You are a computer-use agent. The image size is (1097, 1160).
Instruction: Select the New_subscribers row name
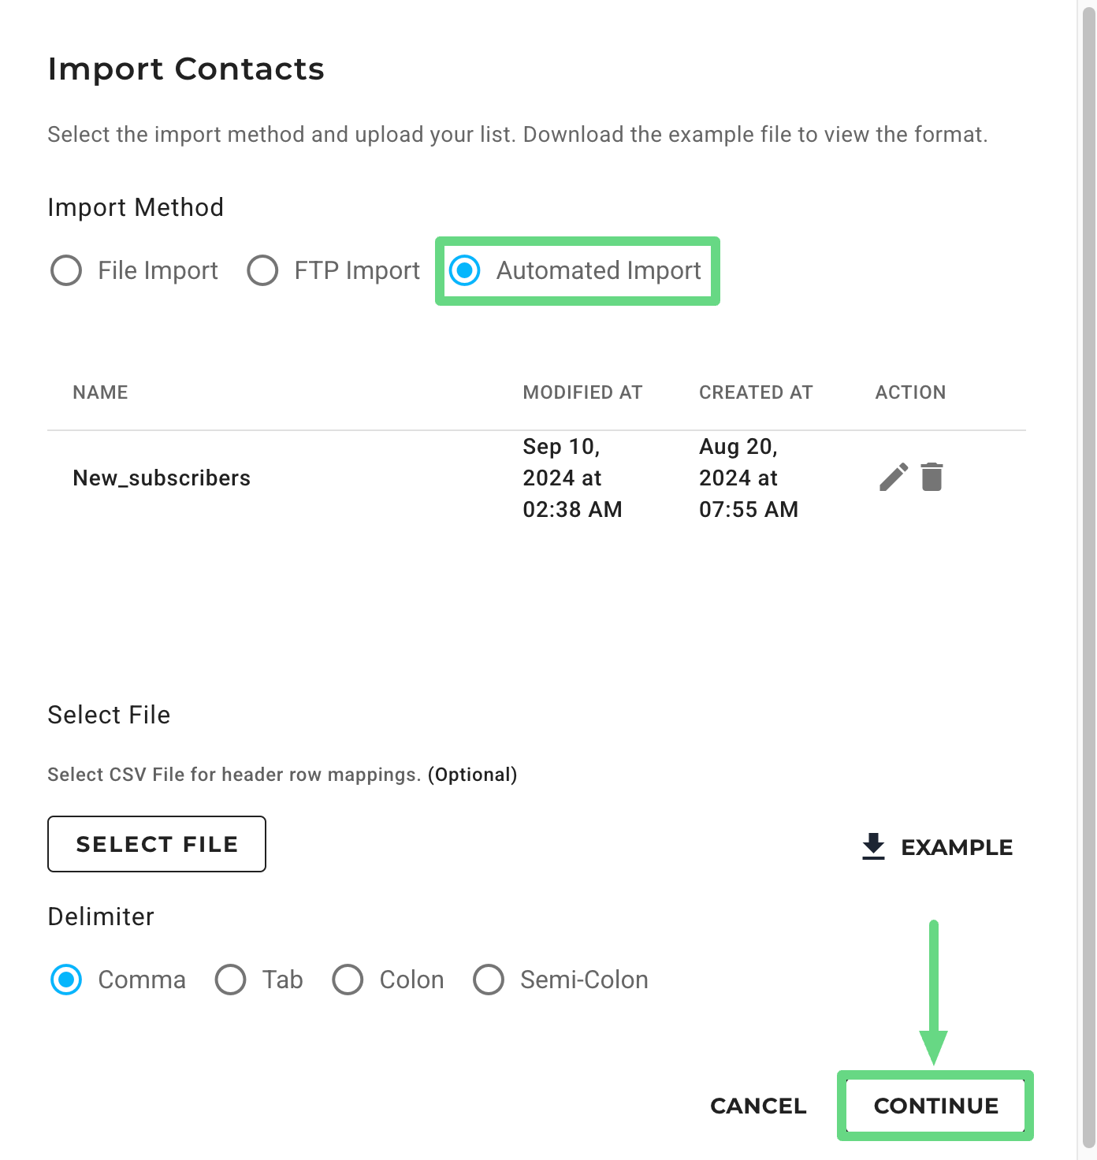pyautogui.click(x=162, y=478)
